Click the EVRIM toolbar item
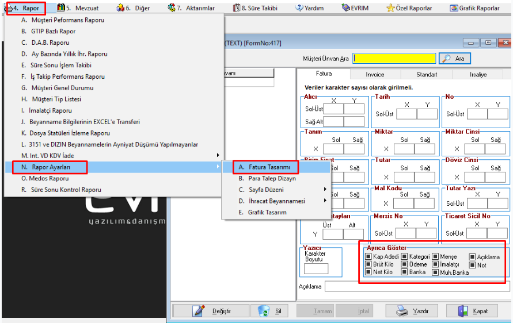Image resolution: width=513 pixels, height=323 pixels. click(x=355, y=8)
